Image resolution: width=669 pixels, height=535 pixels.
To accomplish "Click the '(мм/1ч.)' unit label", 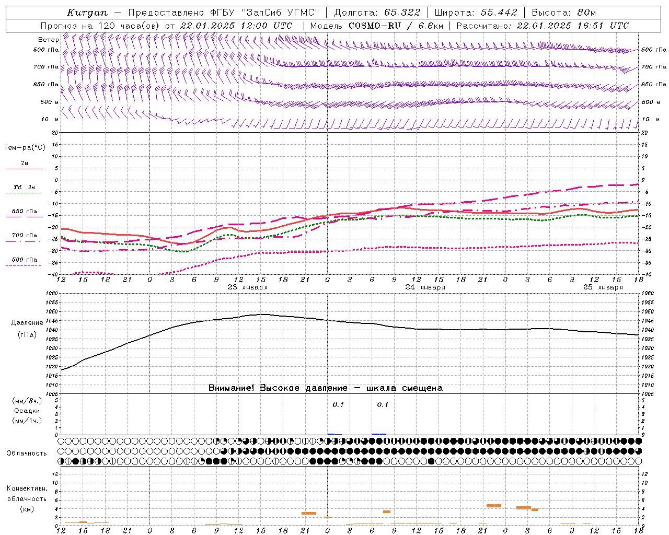I will 27,421.
